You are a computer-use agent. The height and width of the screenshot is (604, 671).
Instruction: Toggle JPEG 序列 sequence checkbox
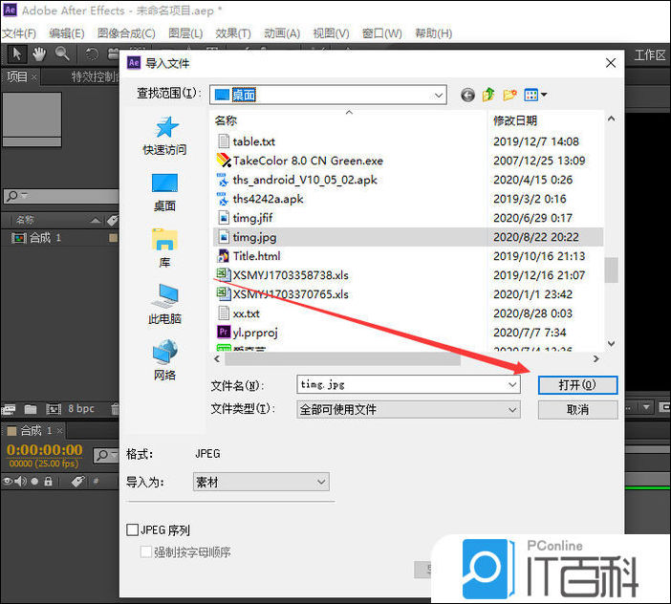click(x=133, y=530)
